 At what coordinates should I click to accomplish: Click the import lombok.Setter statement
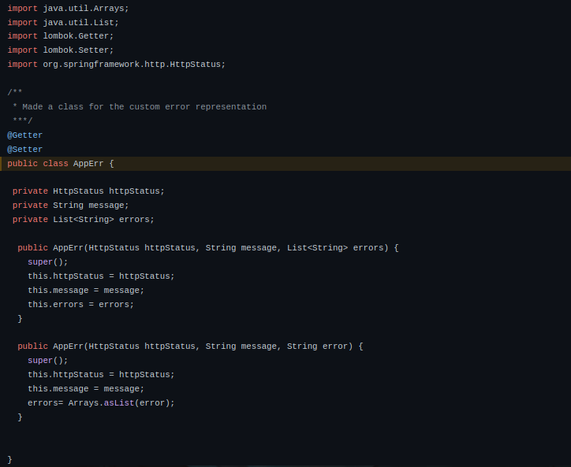(61, 50)
